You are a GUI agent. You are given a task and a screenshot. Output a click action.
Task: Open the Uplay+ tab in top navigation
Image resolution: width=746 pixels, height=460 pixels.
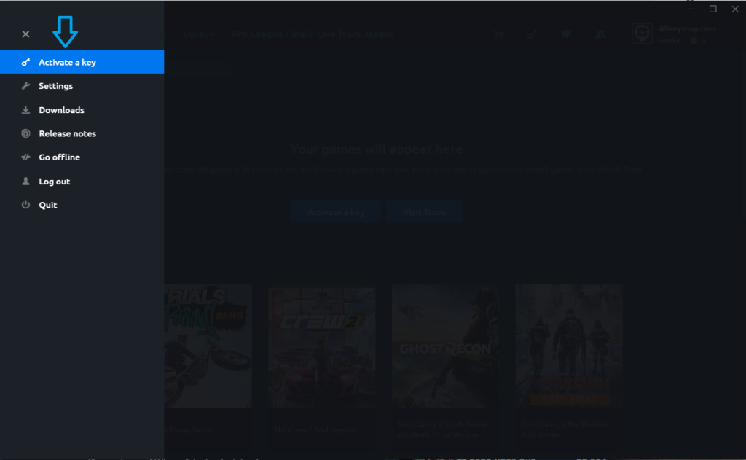click(x=199, y=34)
